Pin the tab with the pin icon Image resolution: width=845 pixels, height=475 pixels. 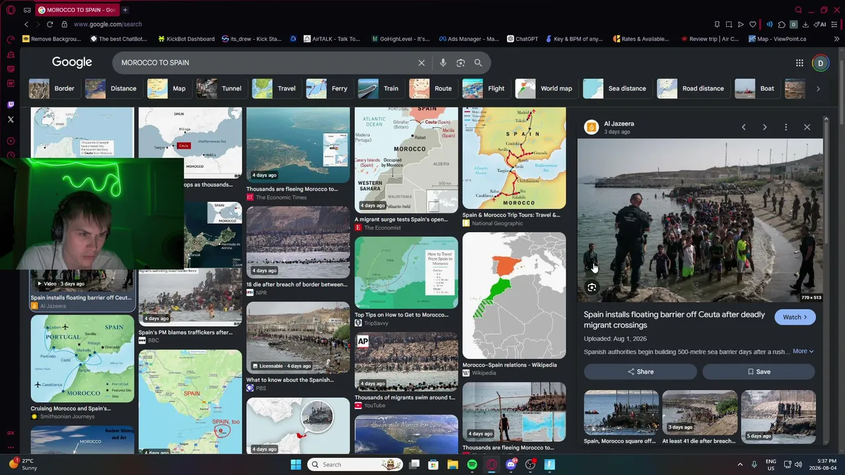click(717, 24)
